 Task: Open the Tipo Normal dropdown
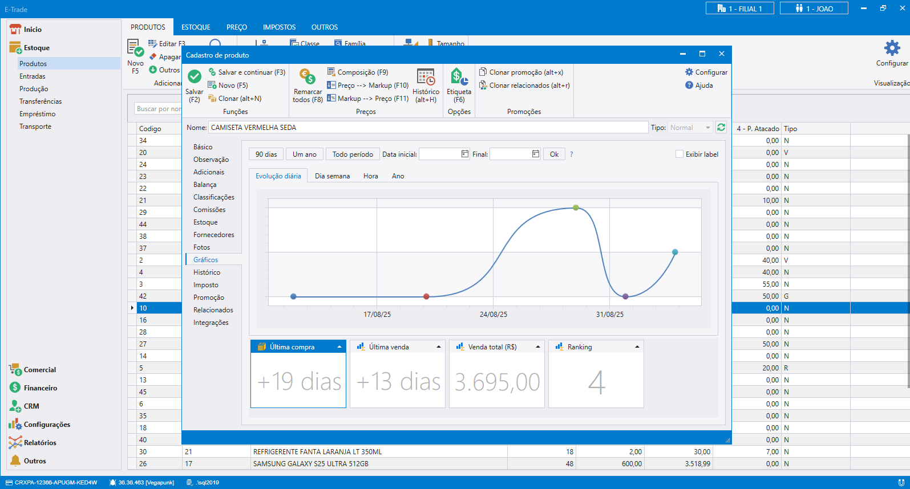(x=707, y=128)
